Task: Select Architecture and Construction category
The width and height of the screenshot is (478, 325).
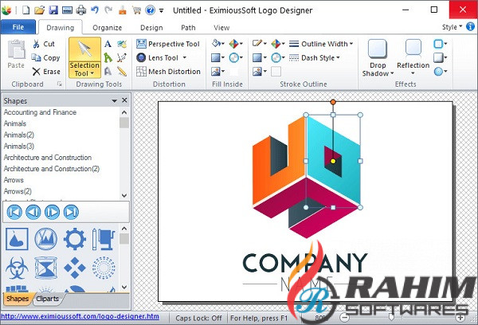Action: [x=48, y=157]
